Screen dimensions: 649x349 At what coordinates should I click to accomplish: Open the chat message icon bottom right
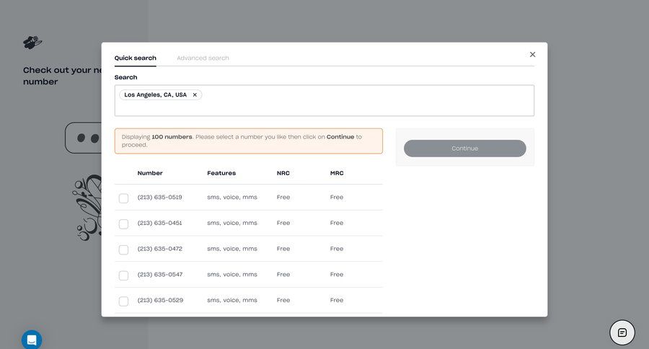pos(622,332)
